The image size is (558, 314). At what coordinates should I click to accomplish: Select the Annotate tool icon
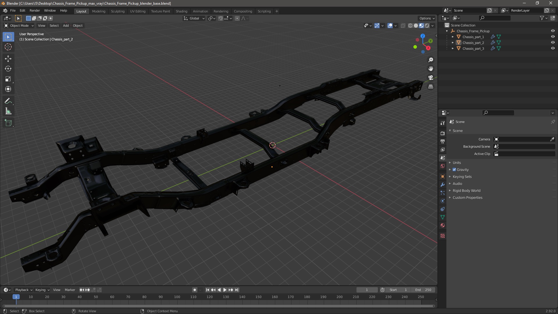pos(8,100)
